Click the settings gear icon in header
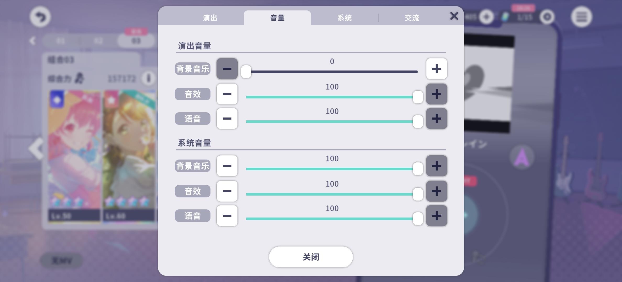Image resolution: width=622 pixels, height=282 pixels. click(547, 17)
